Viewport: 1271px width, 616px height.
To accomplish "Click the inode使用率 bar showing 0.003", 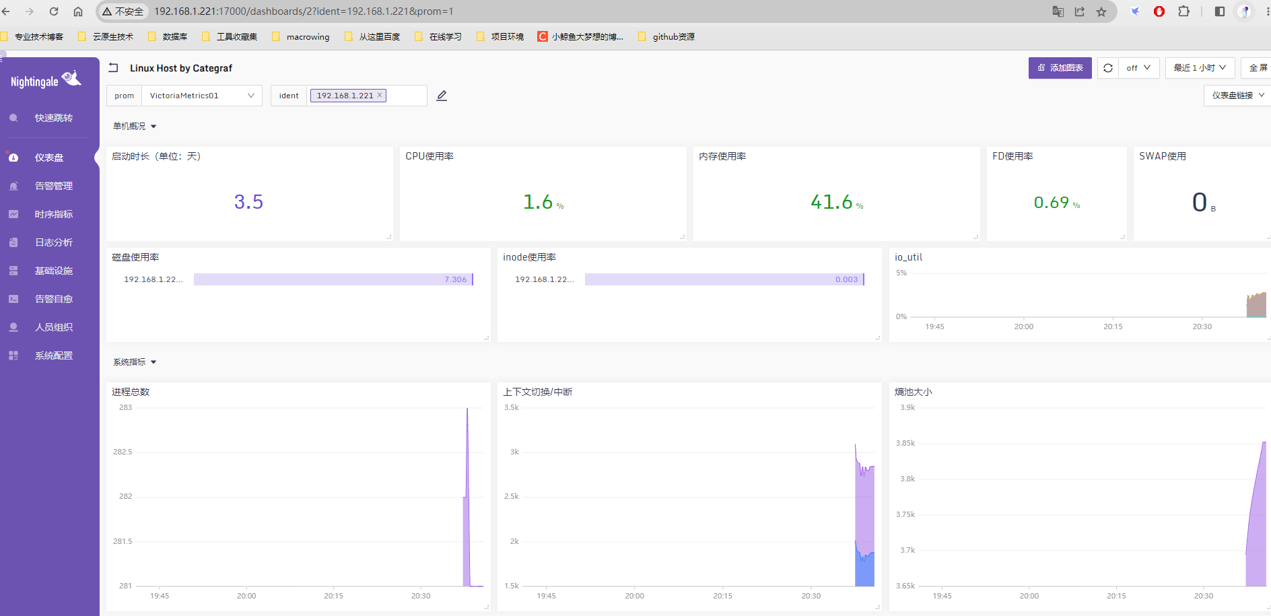I will tap(724, 279).
